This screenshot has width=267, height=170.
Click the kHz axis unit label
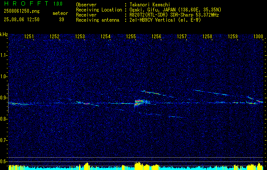tap(4, 34)
